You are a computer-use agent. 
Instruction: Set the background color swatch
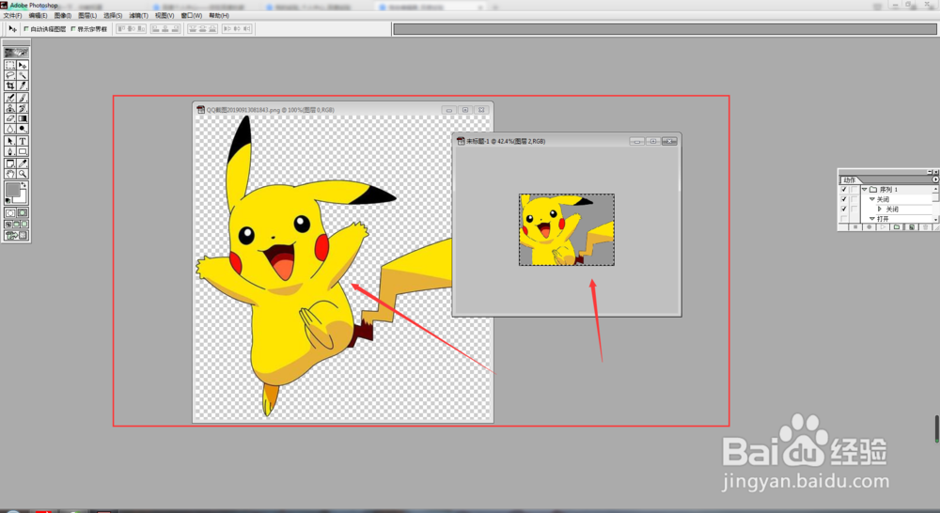[x=22, y=198]
